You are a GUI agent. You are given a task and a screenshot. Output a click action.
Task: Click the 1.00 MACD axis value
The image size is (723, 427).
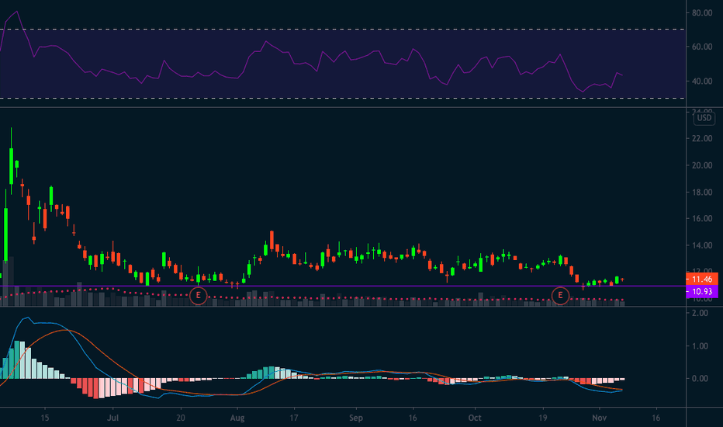(700, 345)
